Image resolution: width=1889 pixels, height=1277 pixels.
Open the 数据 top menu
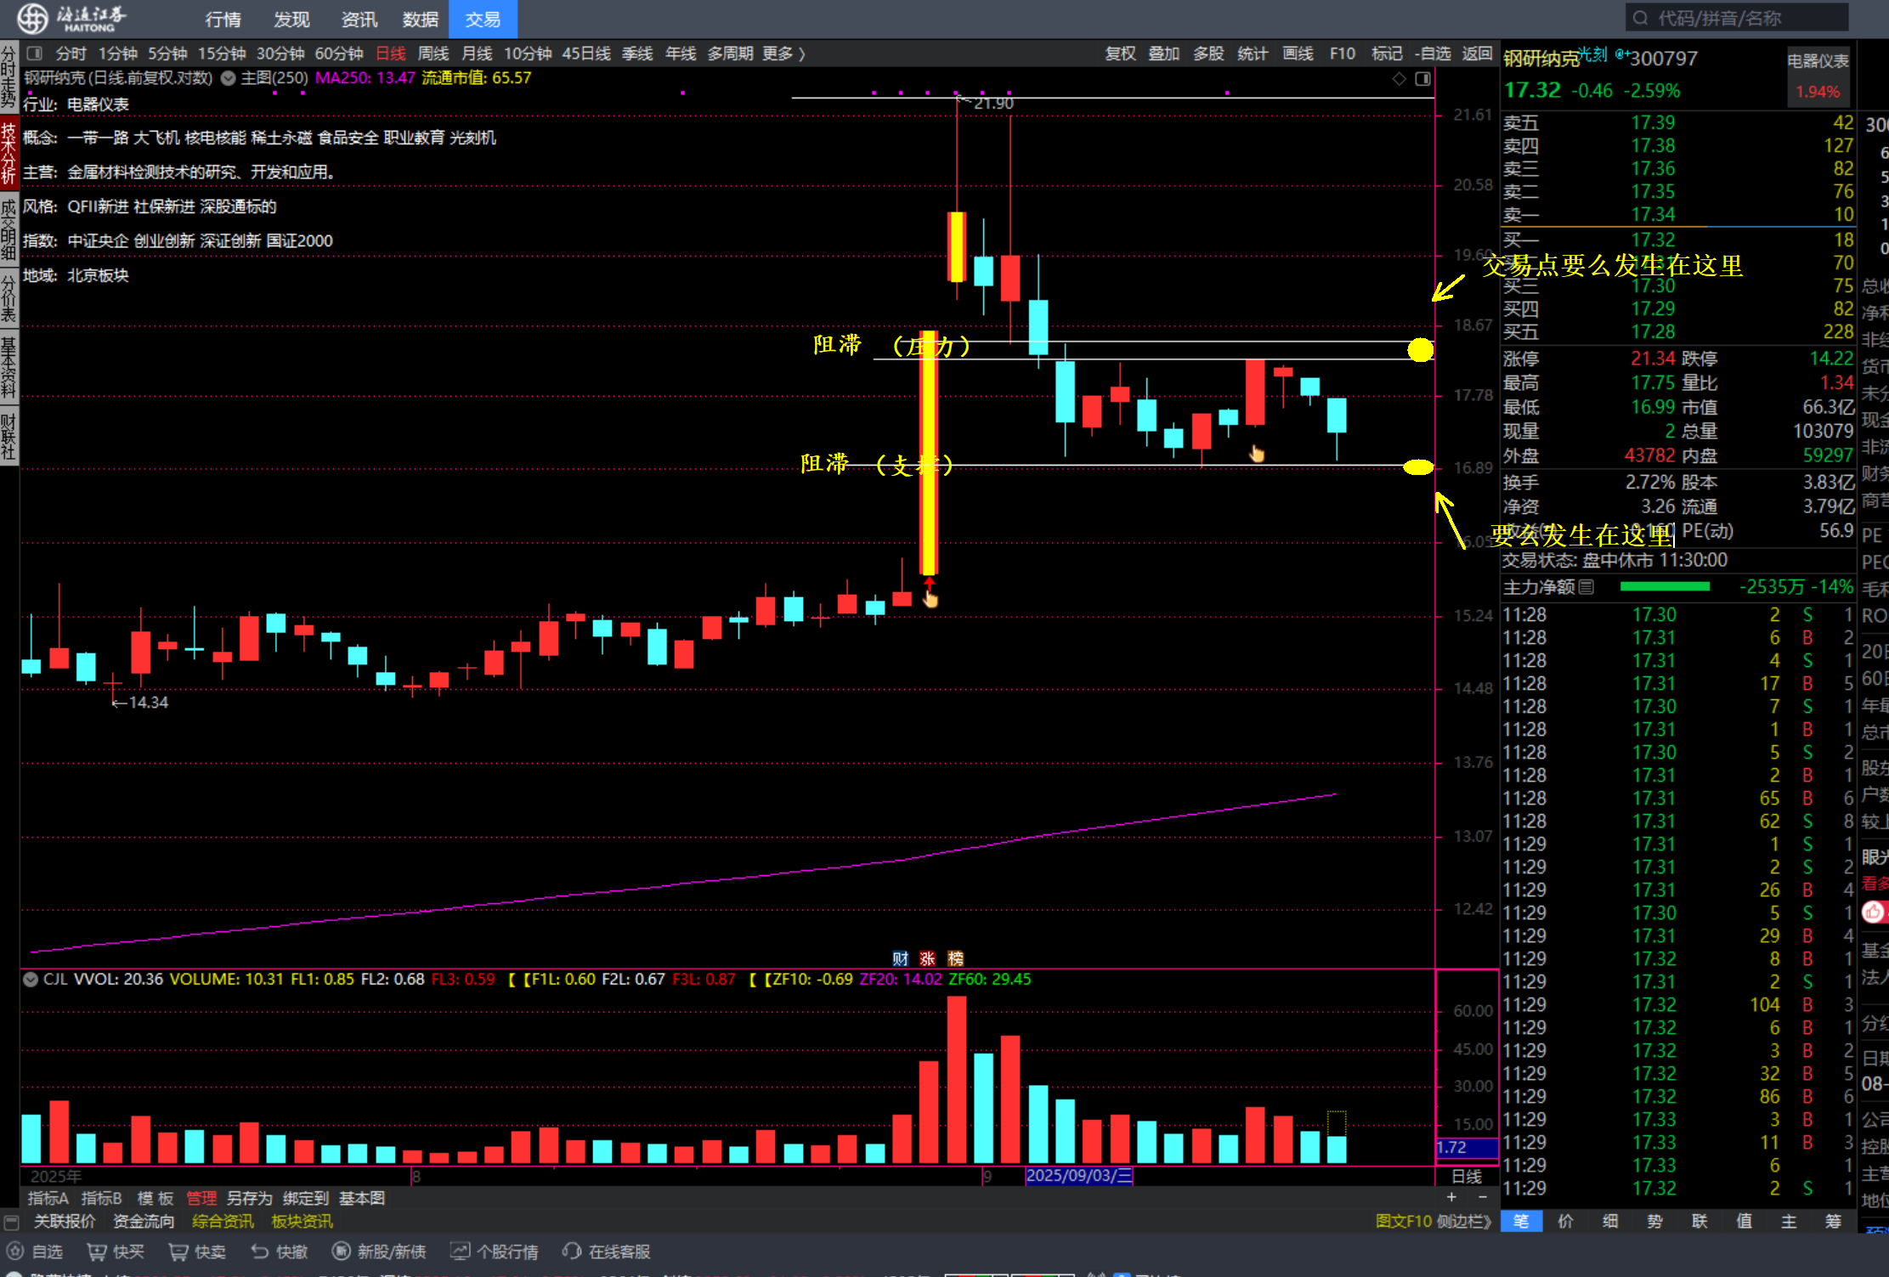(420, 19)
